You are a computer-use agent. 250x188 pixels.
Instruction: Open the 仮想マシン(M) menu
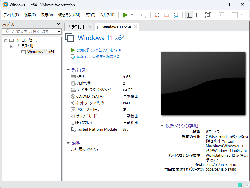(x=69, y=15)
